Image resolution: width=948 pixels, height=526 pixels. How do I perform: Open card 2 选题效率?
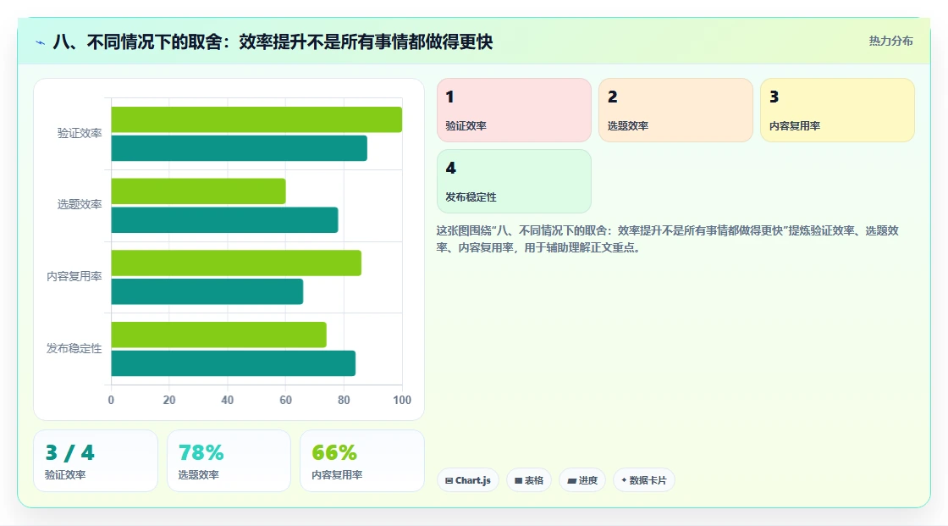675,110
